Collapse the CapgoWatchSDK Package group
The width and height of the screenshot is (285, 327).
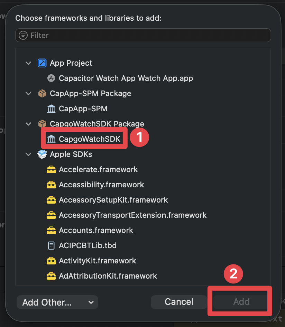coord(28,124)
